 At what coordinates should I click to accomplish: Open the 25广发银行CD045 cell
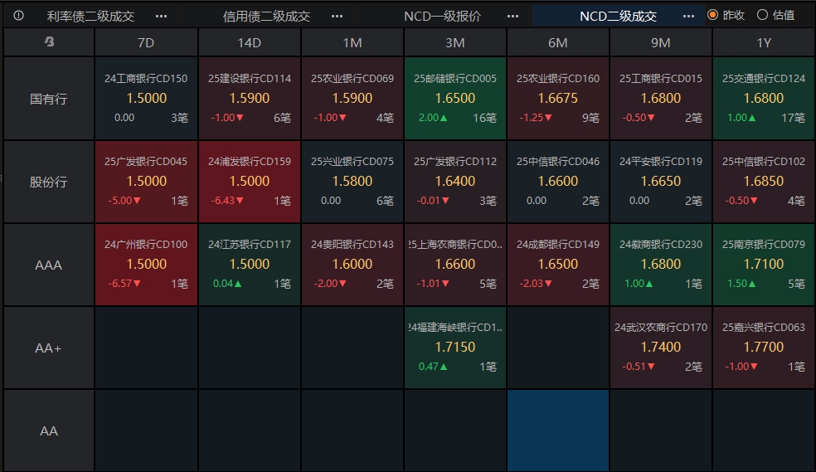click(x=146, y=182)
